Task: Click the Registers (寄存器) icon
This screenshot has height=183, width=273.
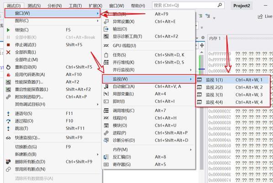Action: pos(106,165)
